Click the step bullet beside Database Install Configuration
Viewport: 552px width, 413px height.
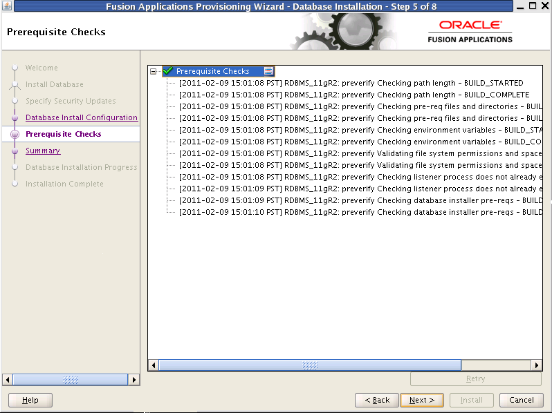pyautogui.click(x=15, y=117)
